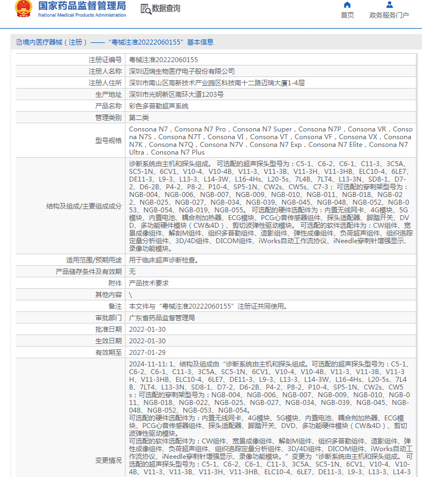Viewport: 422px width, 477px height.
Task: Select approving authority 广东省药品监督管理局
Action: tap(162, 318)
